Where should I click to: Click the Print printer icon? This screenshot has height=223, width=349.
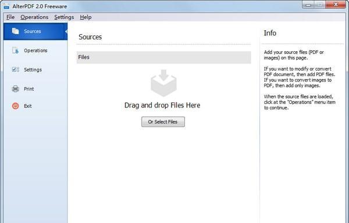(15, 89)
